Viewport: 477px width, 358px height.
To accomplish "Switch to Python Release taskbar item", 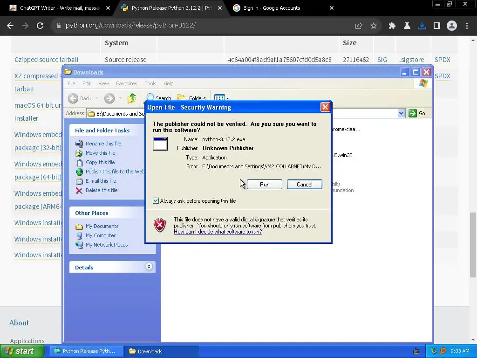I will (x=86, y=351).
